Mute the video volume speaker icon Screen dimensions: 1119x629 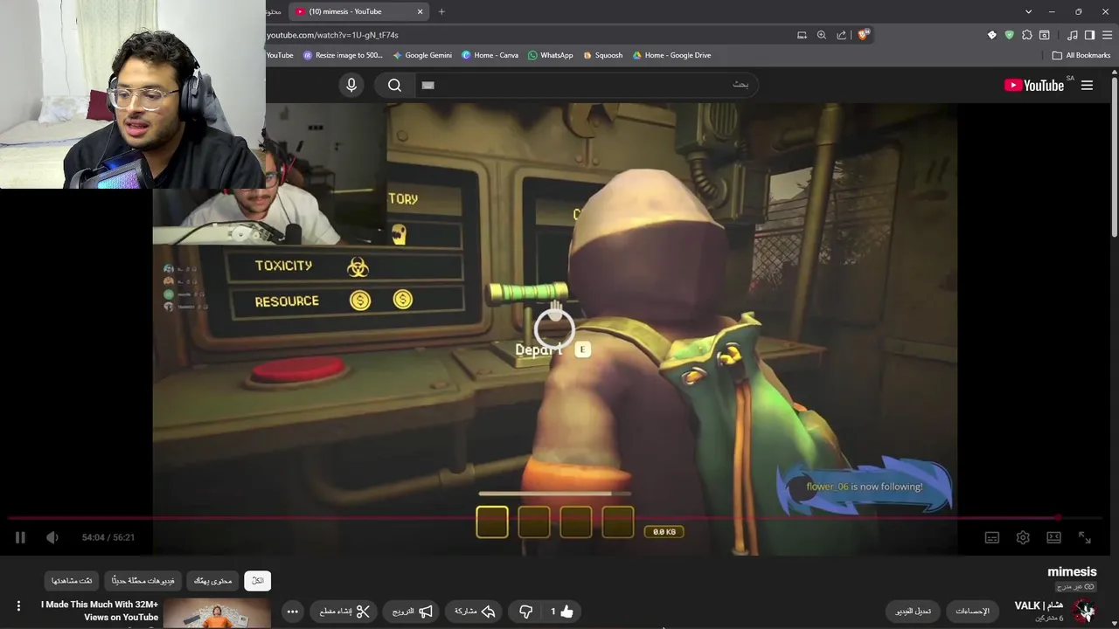coord(52,537)
